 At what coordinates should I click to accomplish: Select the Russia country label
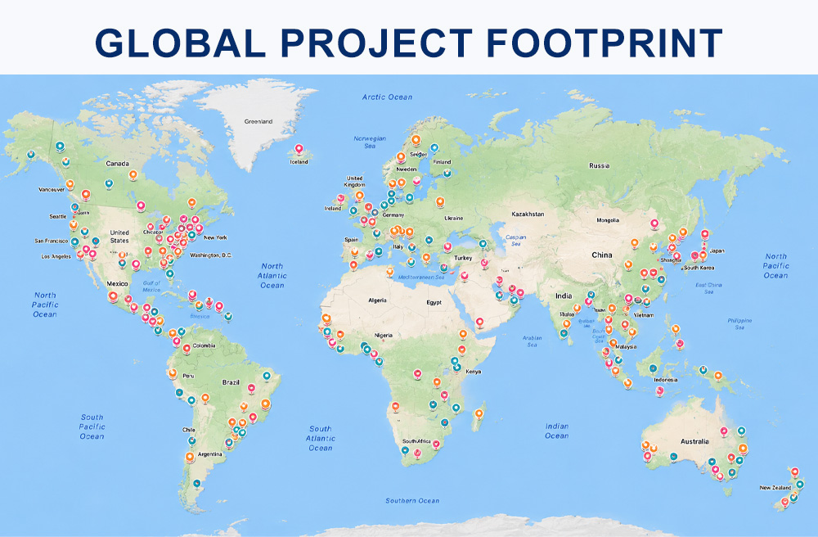599,165
